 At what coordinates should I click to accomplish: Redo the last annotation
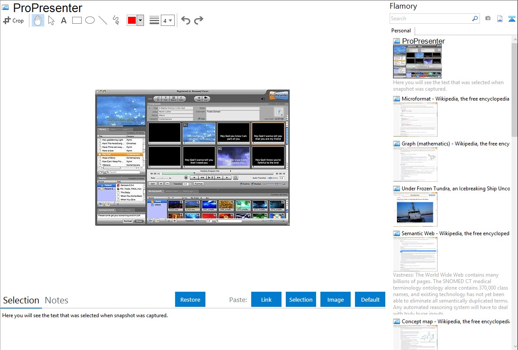point(198,20)
